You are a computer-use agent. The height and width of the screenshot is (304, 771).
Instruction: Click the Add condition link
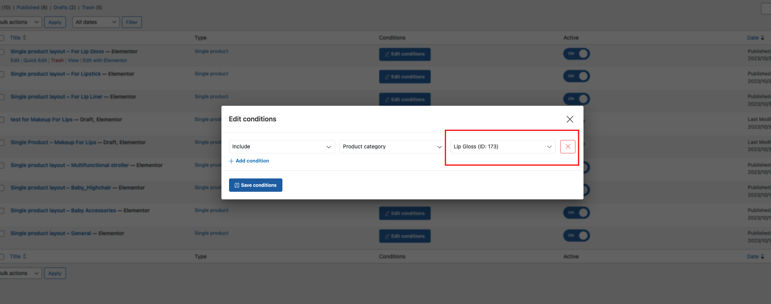[x=249, y=161]
